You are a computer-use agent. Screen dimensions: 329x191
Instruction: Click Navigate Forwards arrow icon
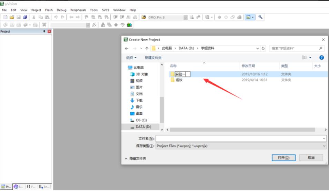tap(78, 17)
